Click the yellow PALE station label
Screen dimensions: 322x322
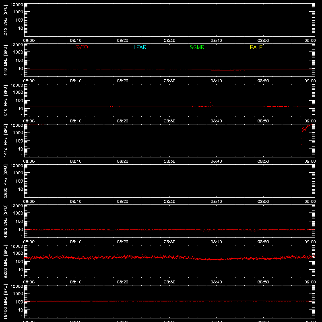coord(256,47)
